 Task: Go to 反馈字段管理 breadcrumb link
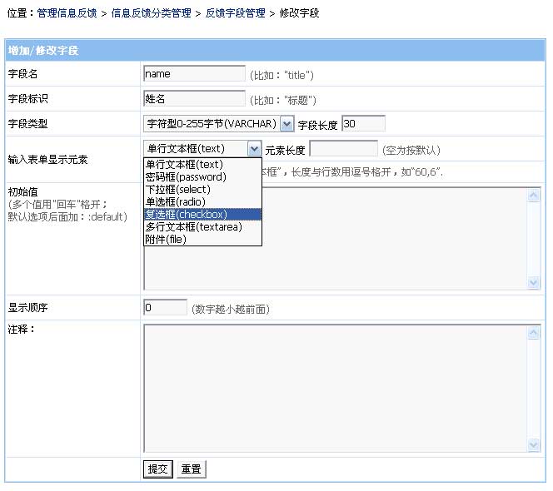pos(235,13)
